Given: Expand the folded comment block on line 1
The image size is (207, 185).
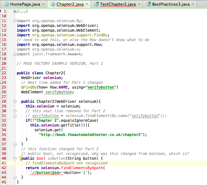Looking at the screenshot, I should [15, 11].
